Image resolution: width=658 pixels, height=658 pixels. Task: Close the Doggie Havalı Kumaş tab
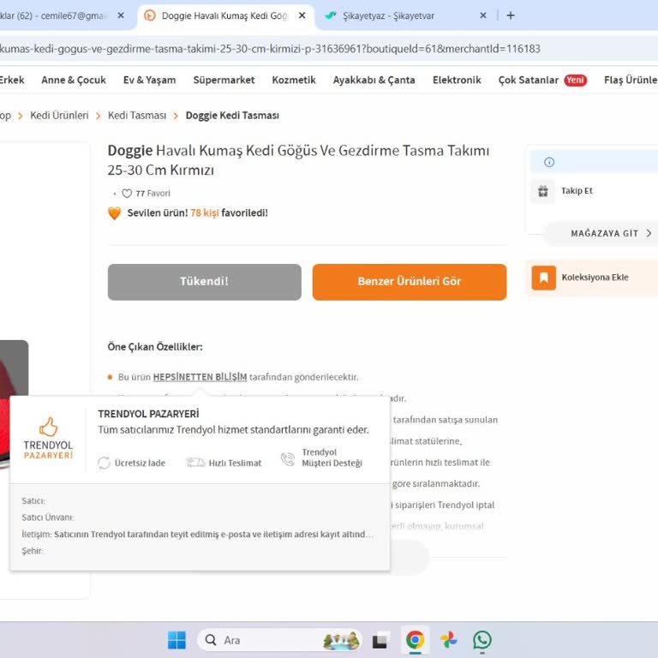[302, 15]
